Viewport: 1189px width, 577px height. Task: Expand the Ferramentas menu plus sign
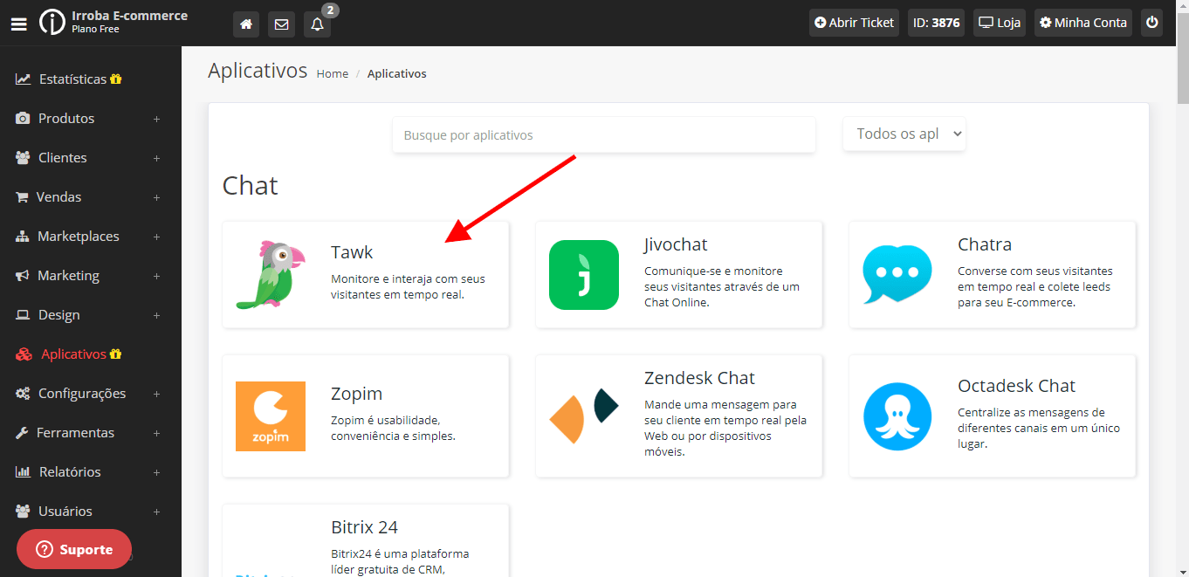point(157,433)
